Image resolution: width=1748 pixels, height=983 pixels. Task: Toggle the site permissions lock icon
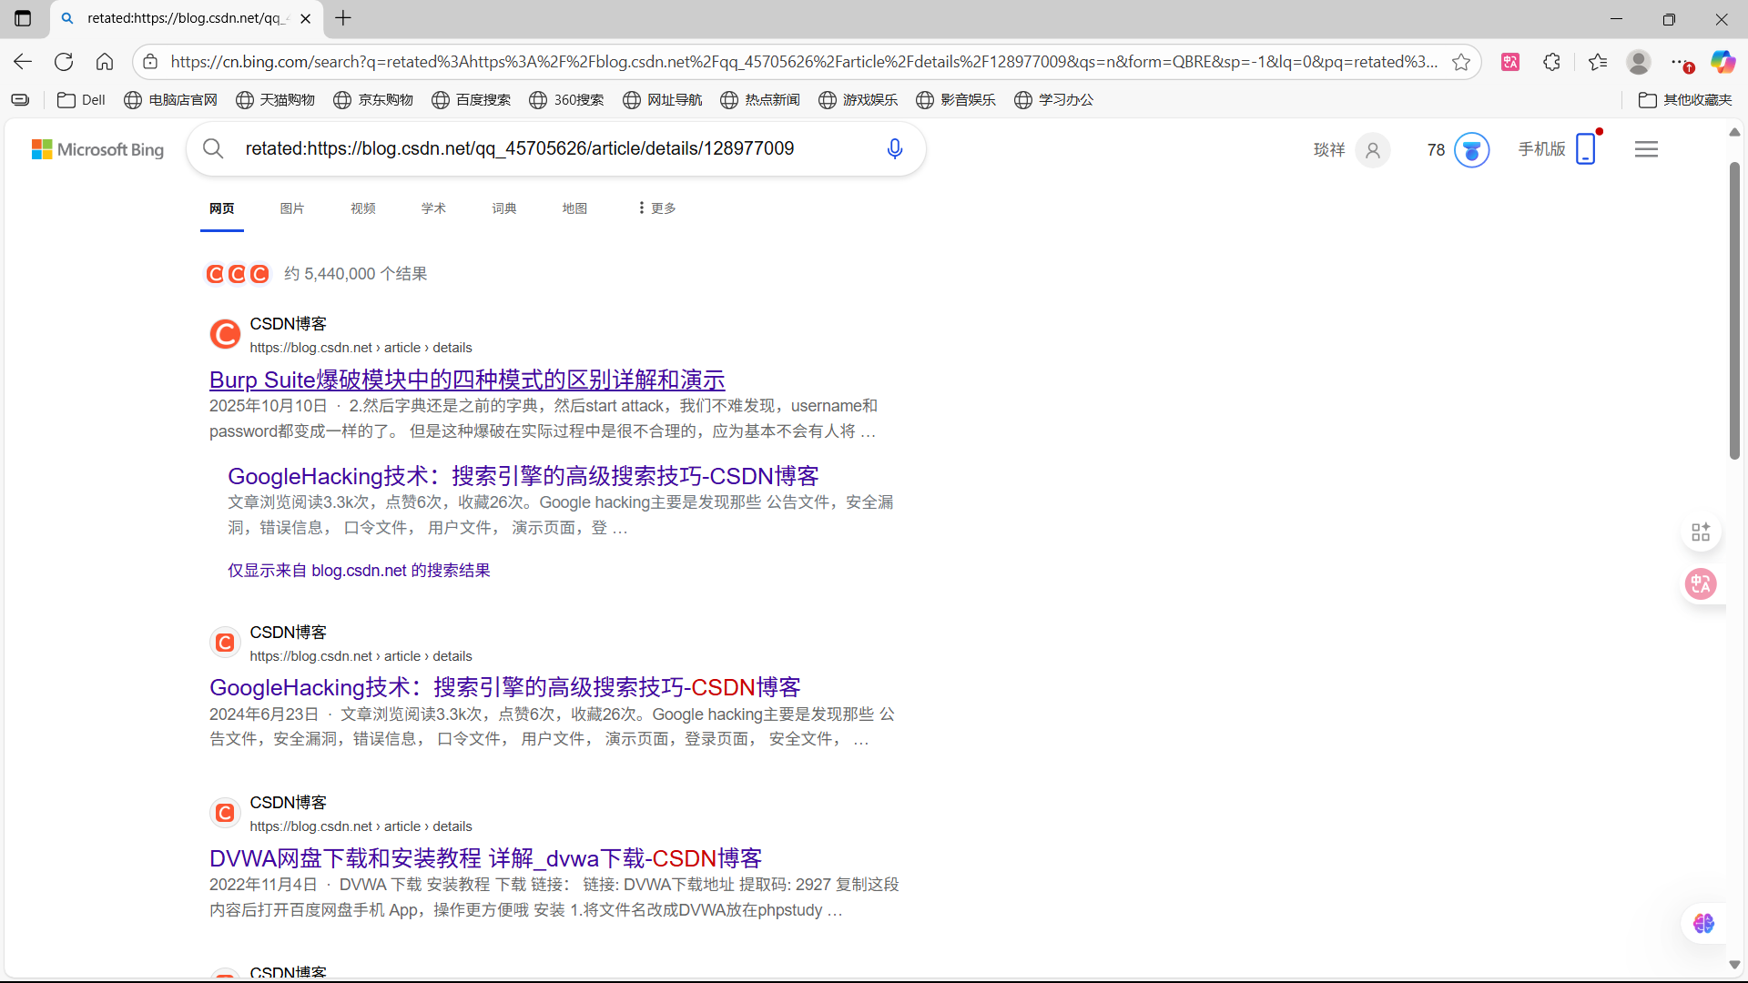coord(150,61)
